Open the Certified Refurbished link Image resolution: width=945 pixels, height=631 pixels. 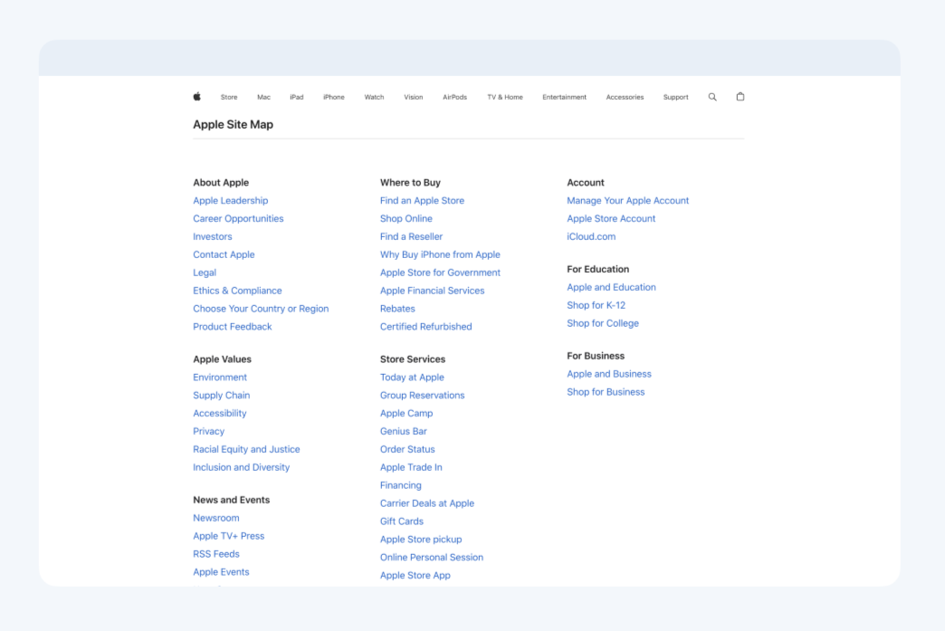pyautogui.click(x=426, y=327)
